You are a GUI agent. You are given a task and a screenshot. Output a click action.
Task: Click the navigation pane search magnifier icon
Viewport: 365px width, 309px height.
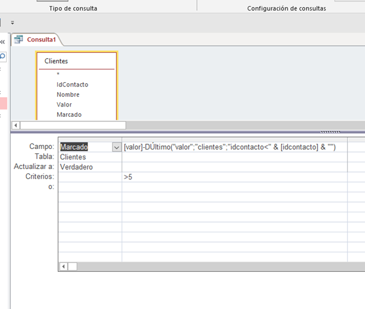click(2, 57)
